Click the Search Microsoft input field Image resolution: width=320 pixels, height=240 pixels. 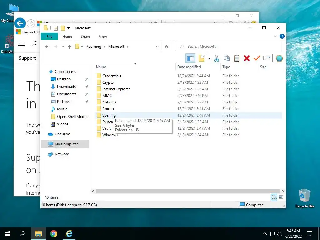pos(228,47)
